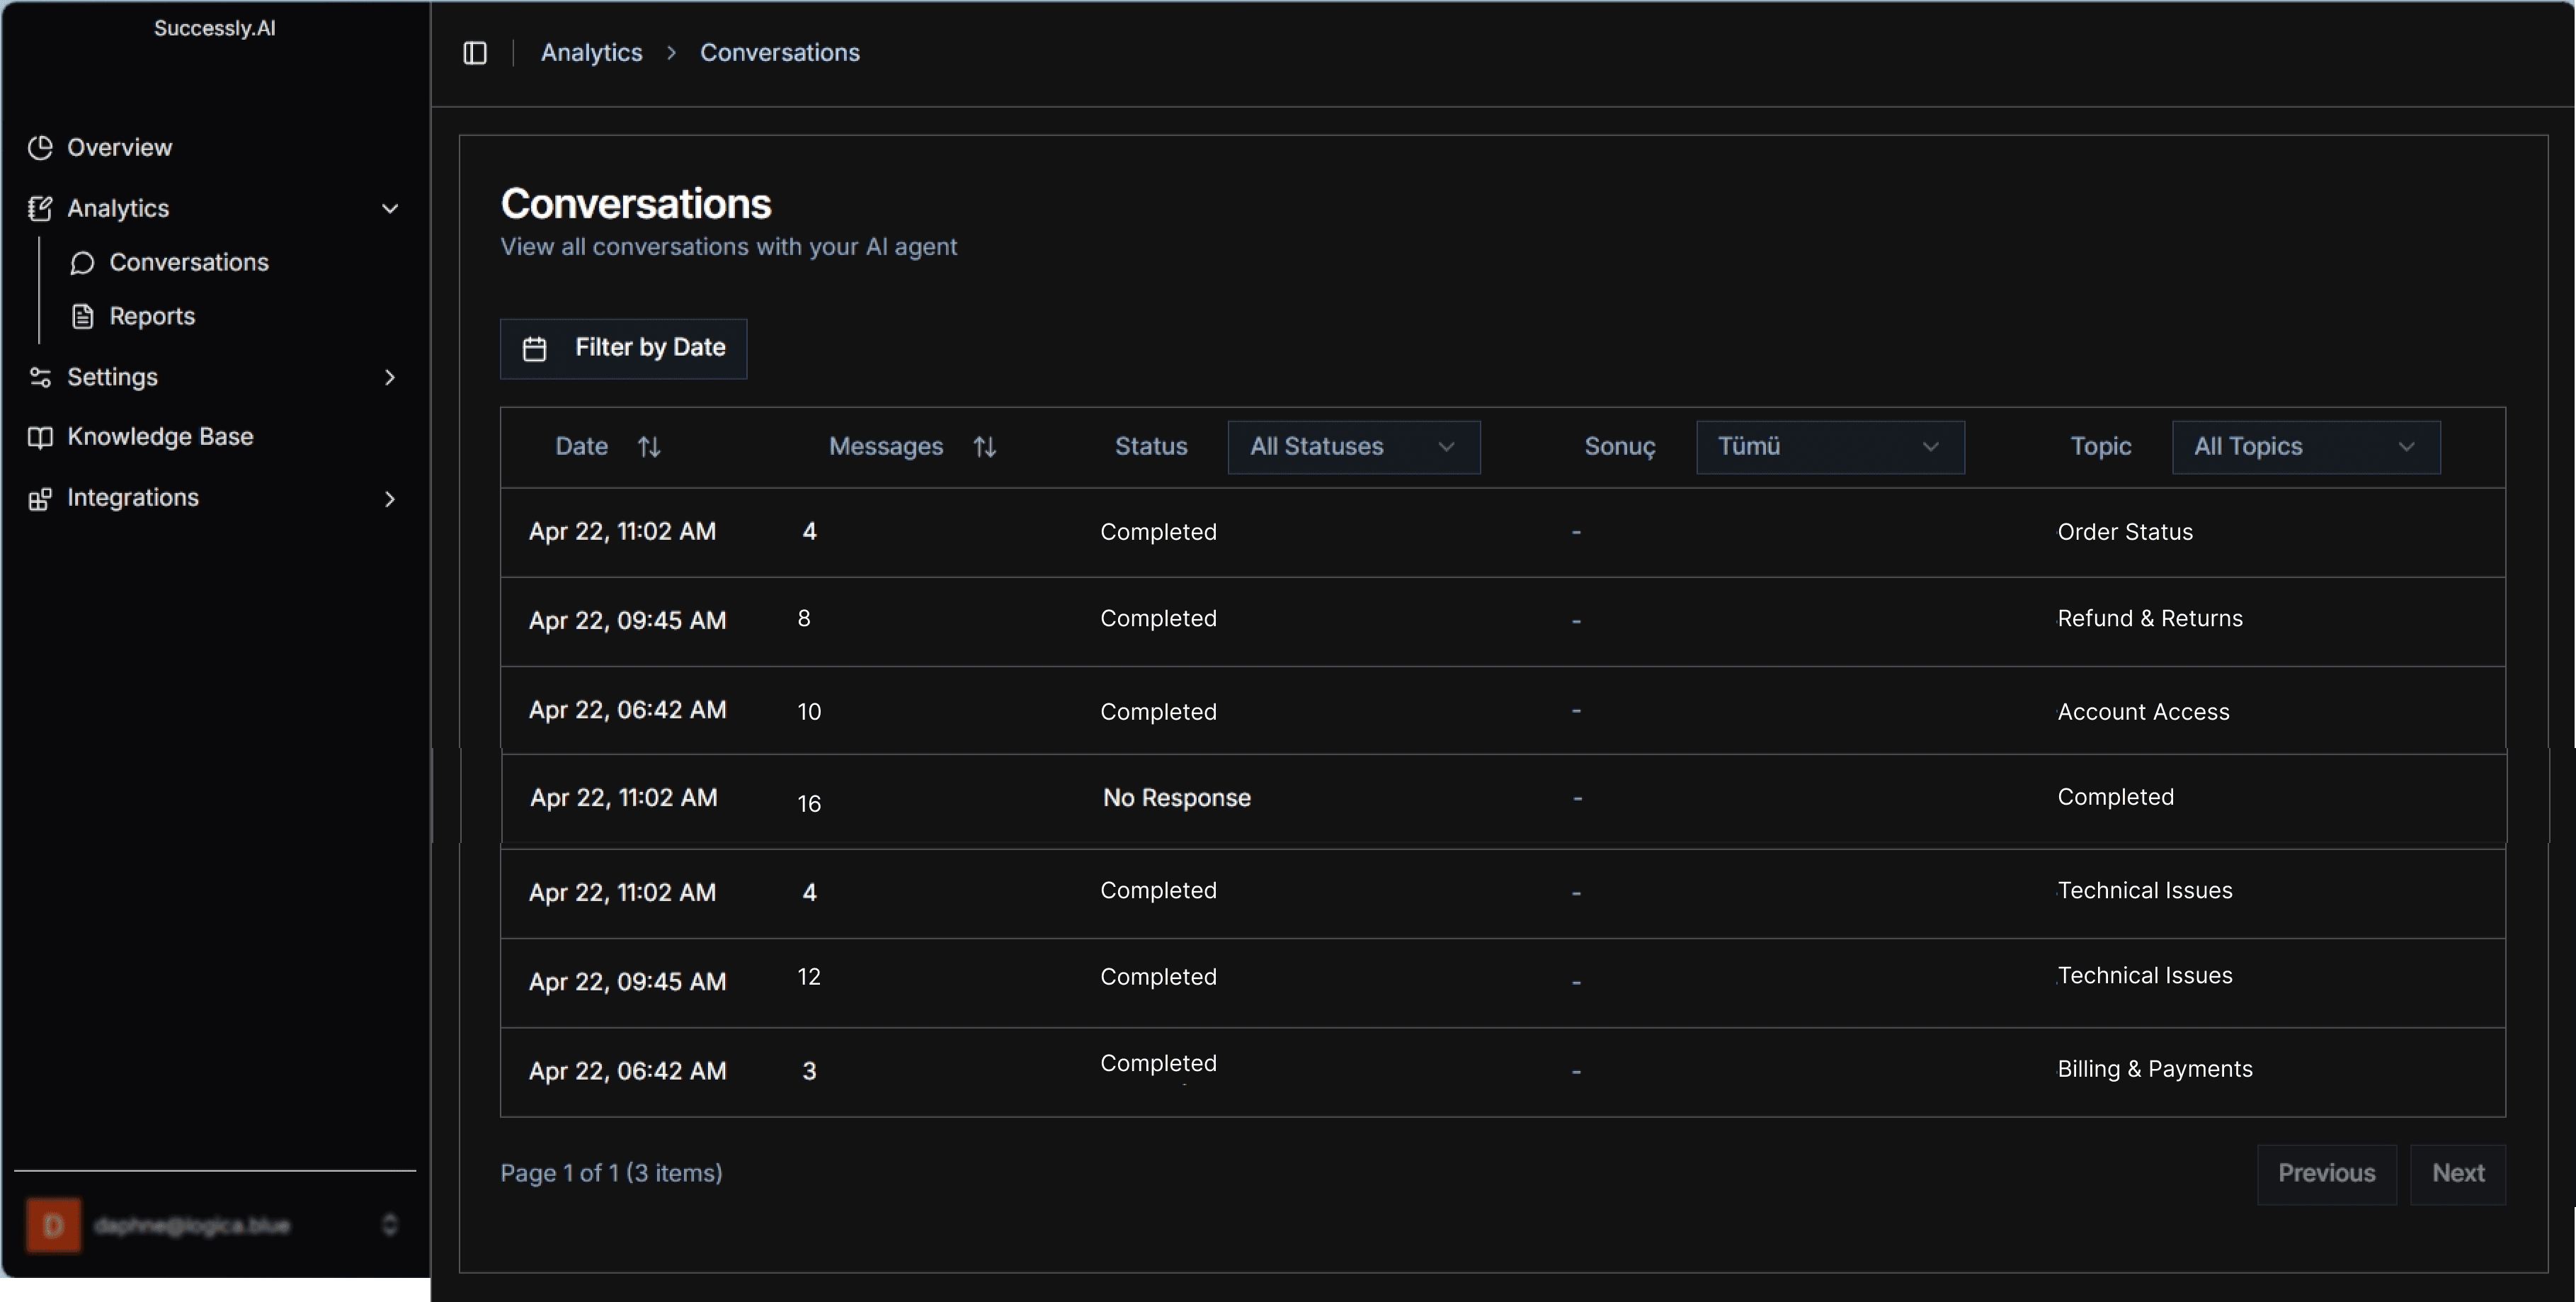Click the message count 16 cell
2576x1302 pixels.
click(809, 803)
